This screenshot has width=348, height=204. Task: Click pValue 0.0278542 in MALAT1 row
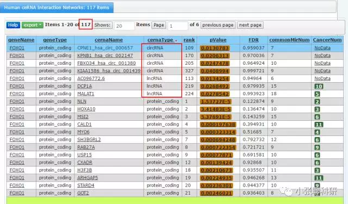tap(215, 94)
